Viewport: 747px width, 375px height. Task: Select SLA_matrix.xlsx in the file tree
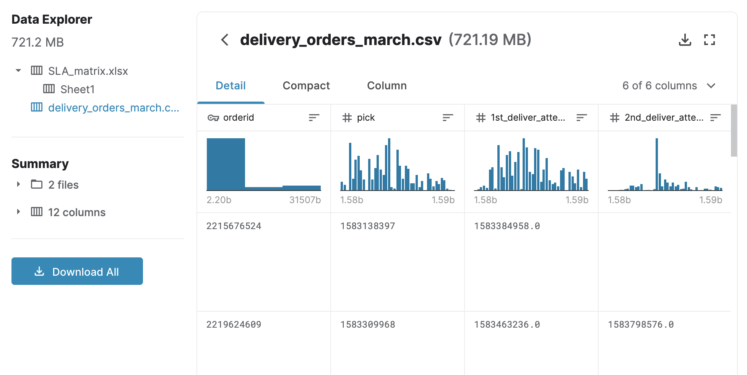88,71
